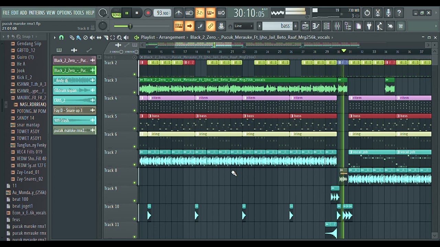440x247 pixels.
Task: Toggle wait for input before playing
Action: 189,13
